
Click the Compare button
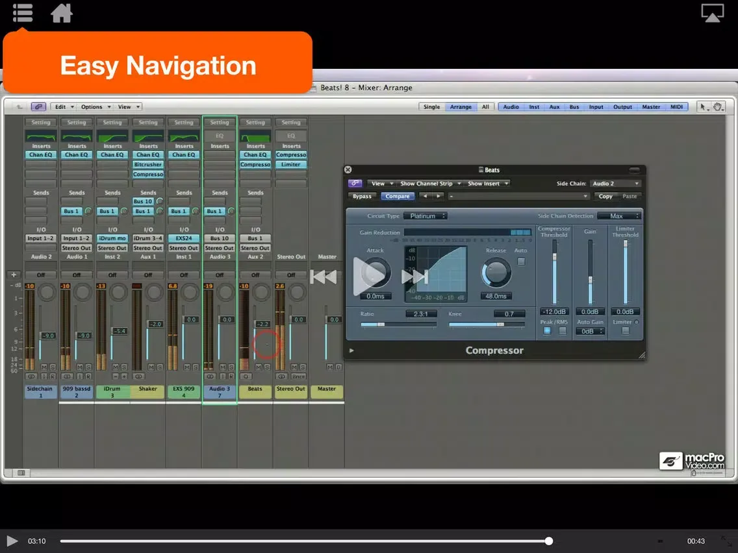point(397,197)
